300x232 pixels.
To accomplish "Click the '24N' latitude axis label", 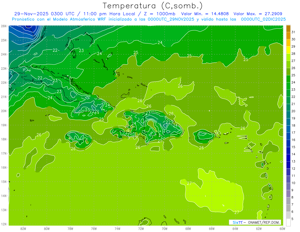I will click(4, 54).
